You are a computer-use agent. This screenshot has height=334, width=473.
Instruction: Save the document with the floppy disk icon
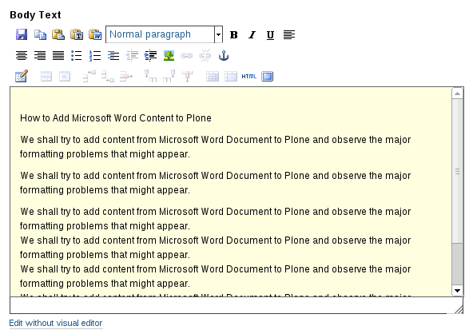[x=22, y=34]
